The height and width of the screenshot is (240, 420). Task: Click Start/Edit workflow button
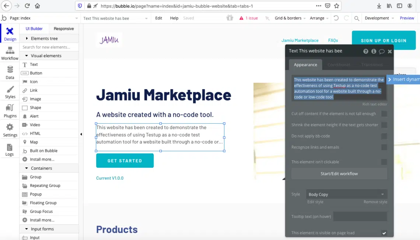point(339,174)
